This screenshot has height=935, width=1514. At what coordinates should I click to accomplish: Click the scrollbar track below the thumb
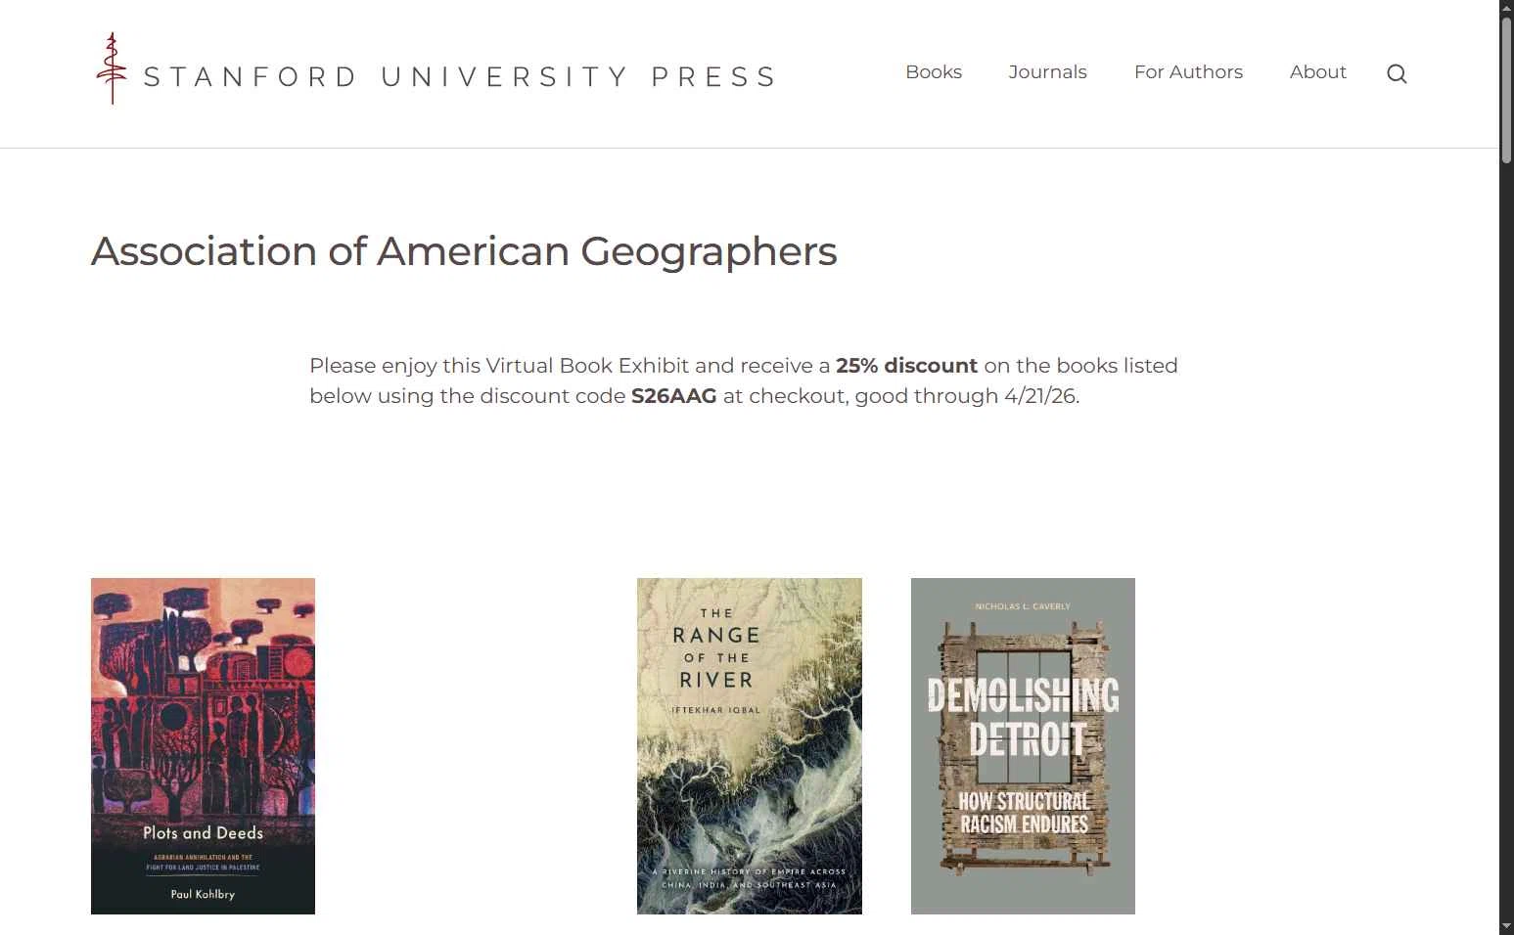point(1506,538)
